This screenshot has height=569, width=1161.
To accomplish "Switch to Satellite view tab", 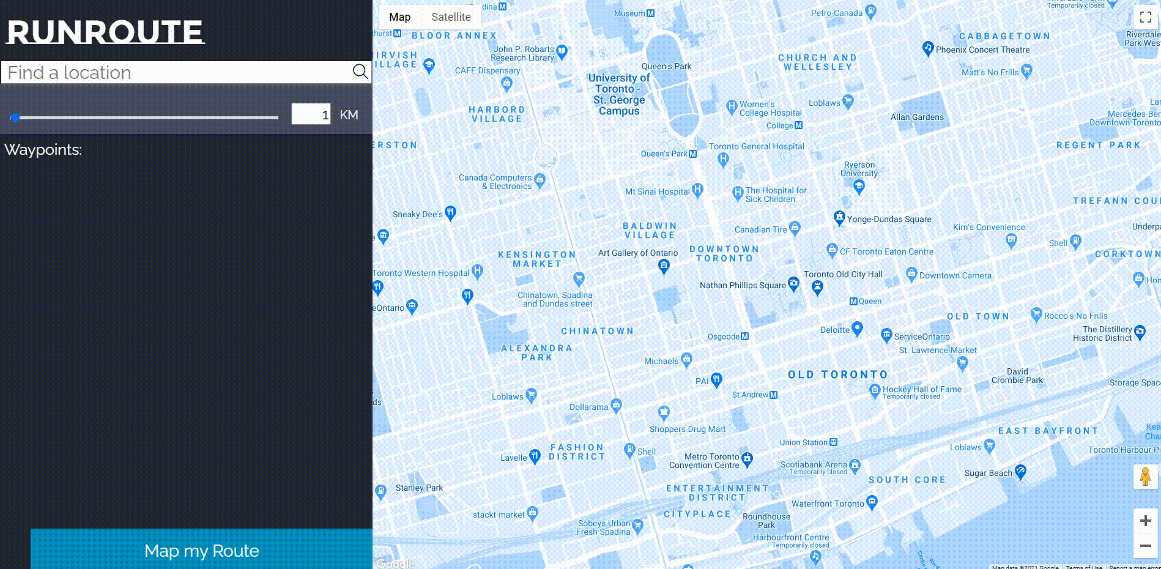I will (x=451, y=17).
